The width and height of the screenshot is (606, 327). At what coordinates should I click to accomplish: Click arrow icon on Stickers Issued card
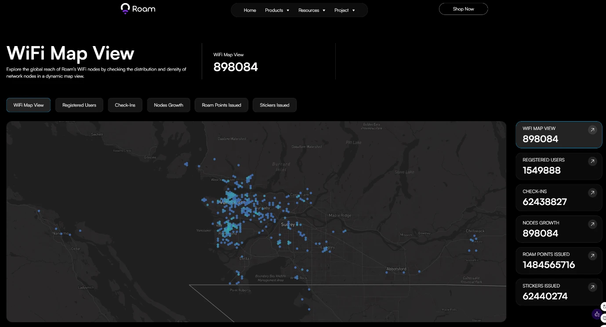tap(592, 287)
